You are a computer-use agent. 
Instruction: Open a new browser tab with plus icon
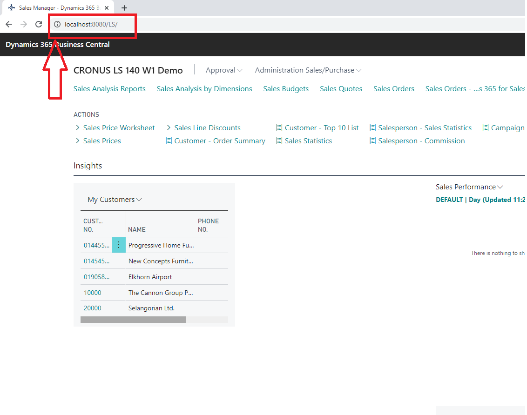124,8
